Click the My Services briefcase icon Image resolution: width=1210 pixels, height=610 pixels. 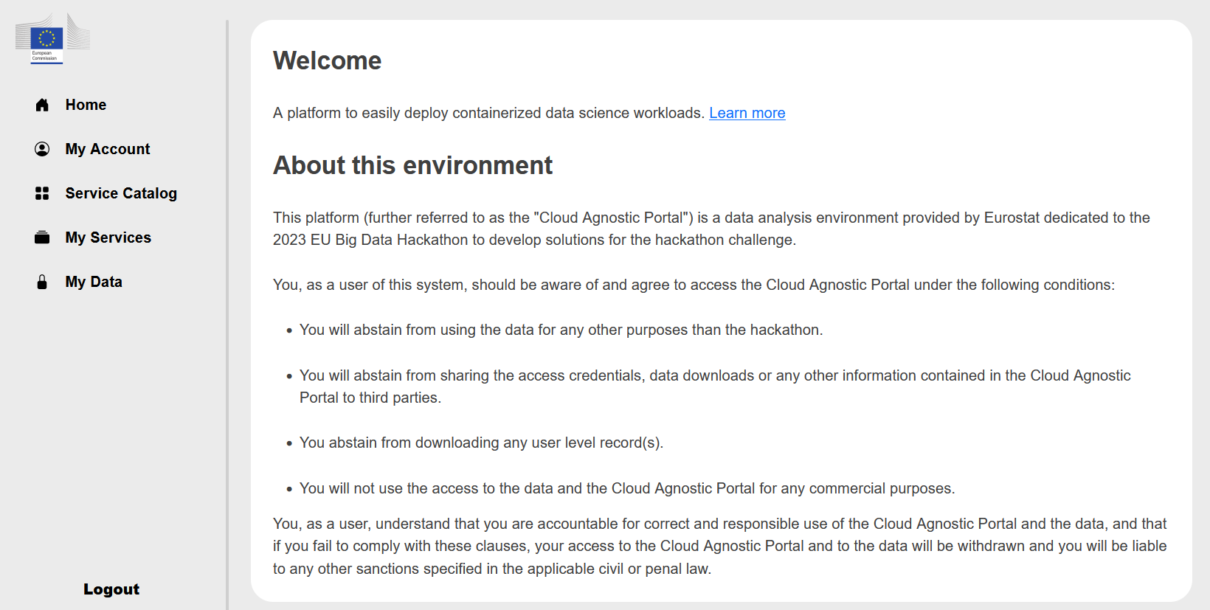tap(42, 238)
